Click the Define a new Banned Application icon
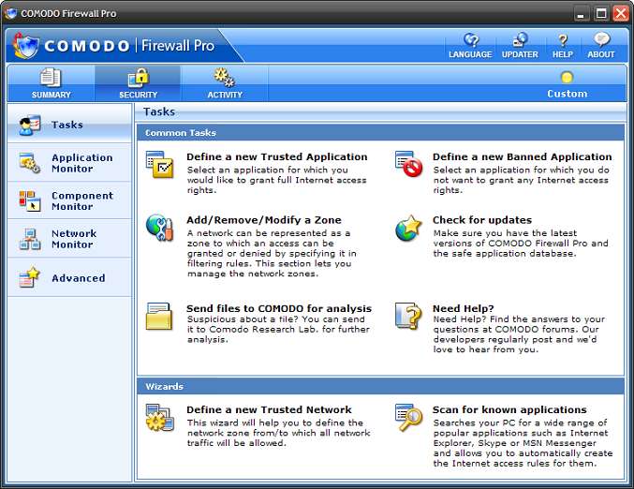The width and height of the screenshot is (634, 489). click(408, 164)
